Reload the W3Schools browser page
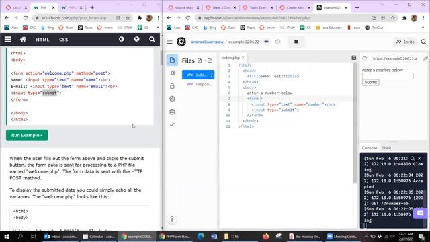 click(x=26, y=18)
